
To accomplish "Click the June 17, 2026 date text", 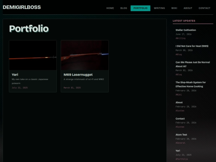I will point(184,34).
